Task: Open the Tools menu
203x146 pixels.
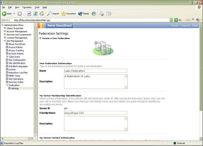Action: [x=37, y=7]
